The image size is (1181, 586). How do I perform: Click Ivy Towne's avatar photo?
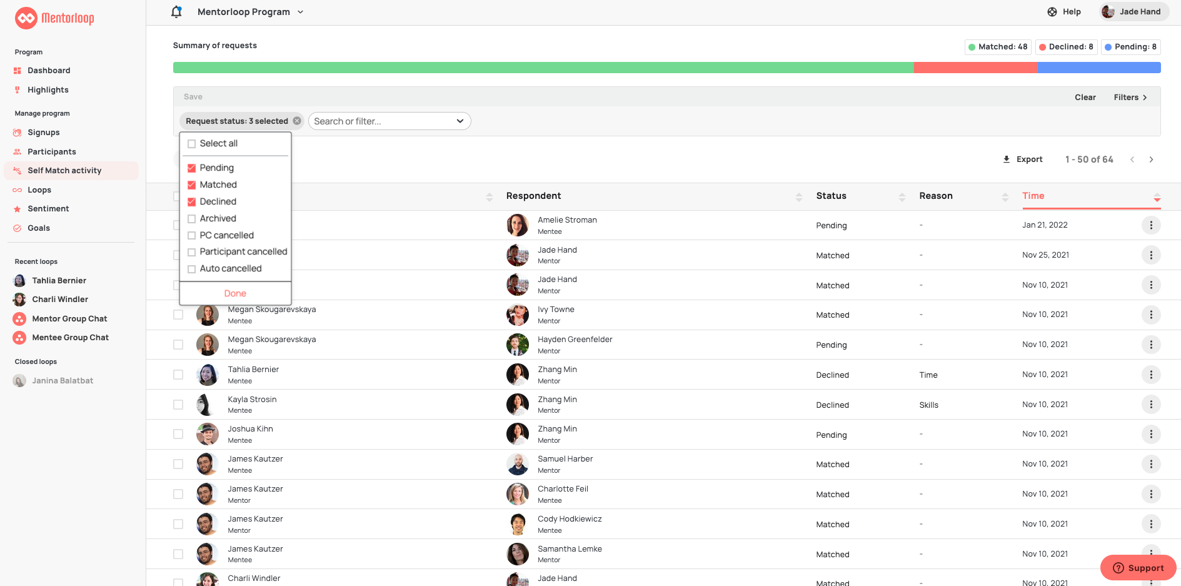518,315
